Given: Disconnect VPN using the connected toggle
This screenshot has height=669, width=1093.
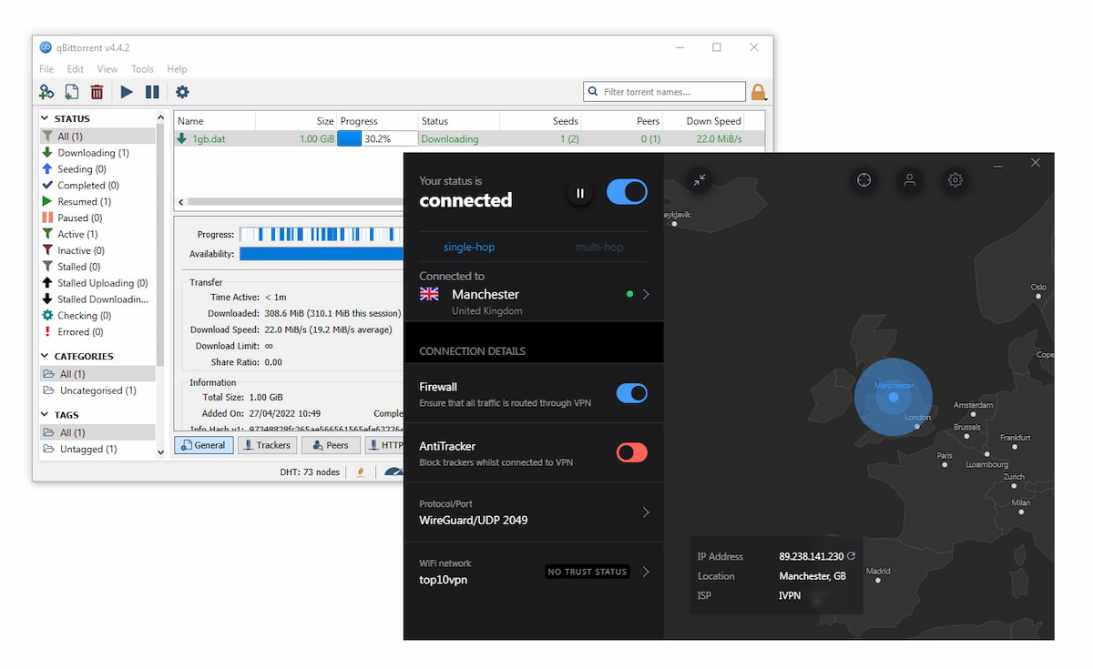Looking at the screenshot, I should 627,192.
